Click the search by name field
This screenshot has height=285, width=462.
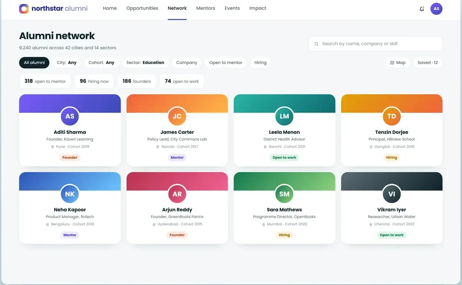click(x=375, y=44)
